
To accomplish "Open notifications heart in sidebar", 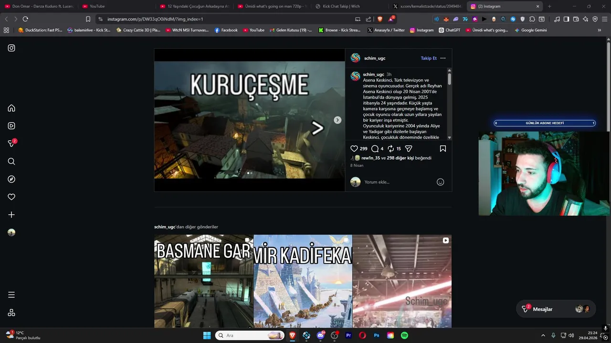I will click(11, 197).
